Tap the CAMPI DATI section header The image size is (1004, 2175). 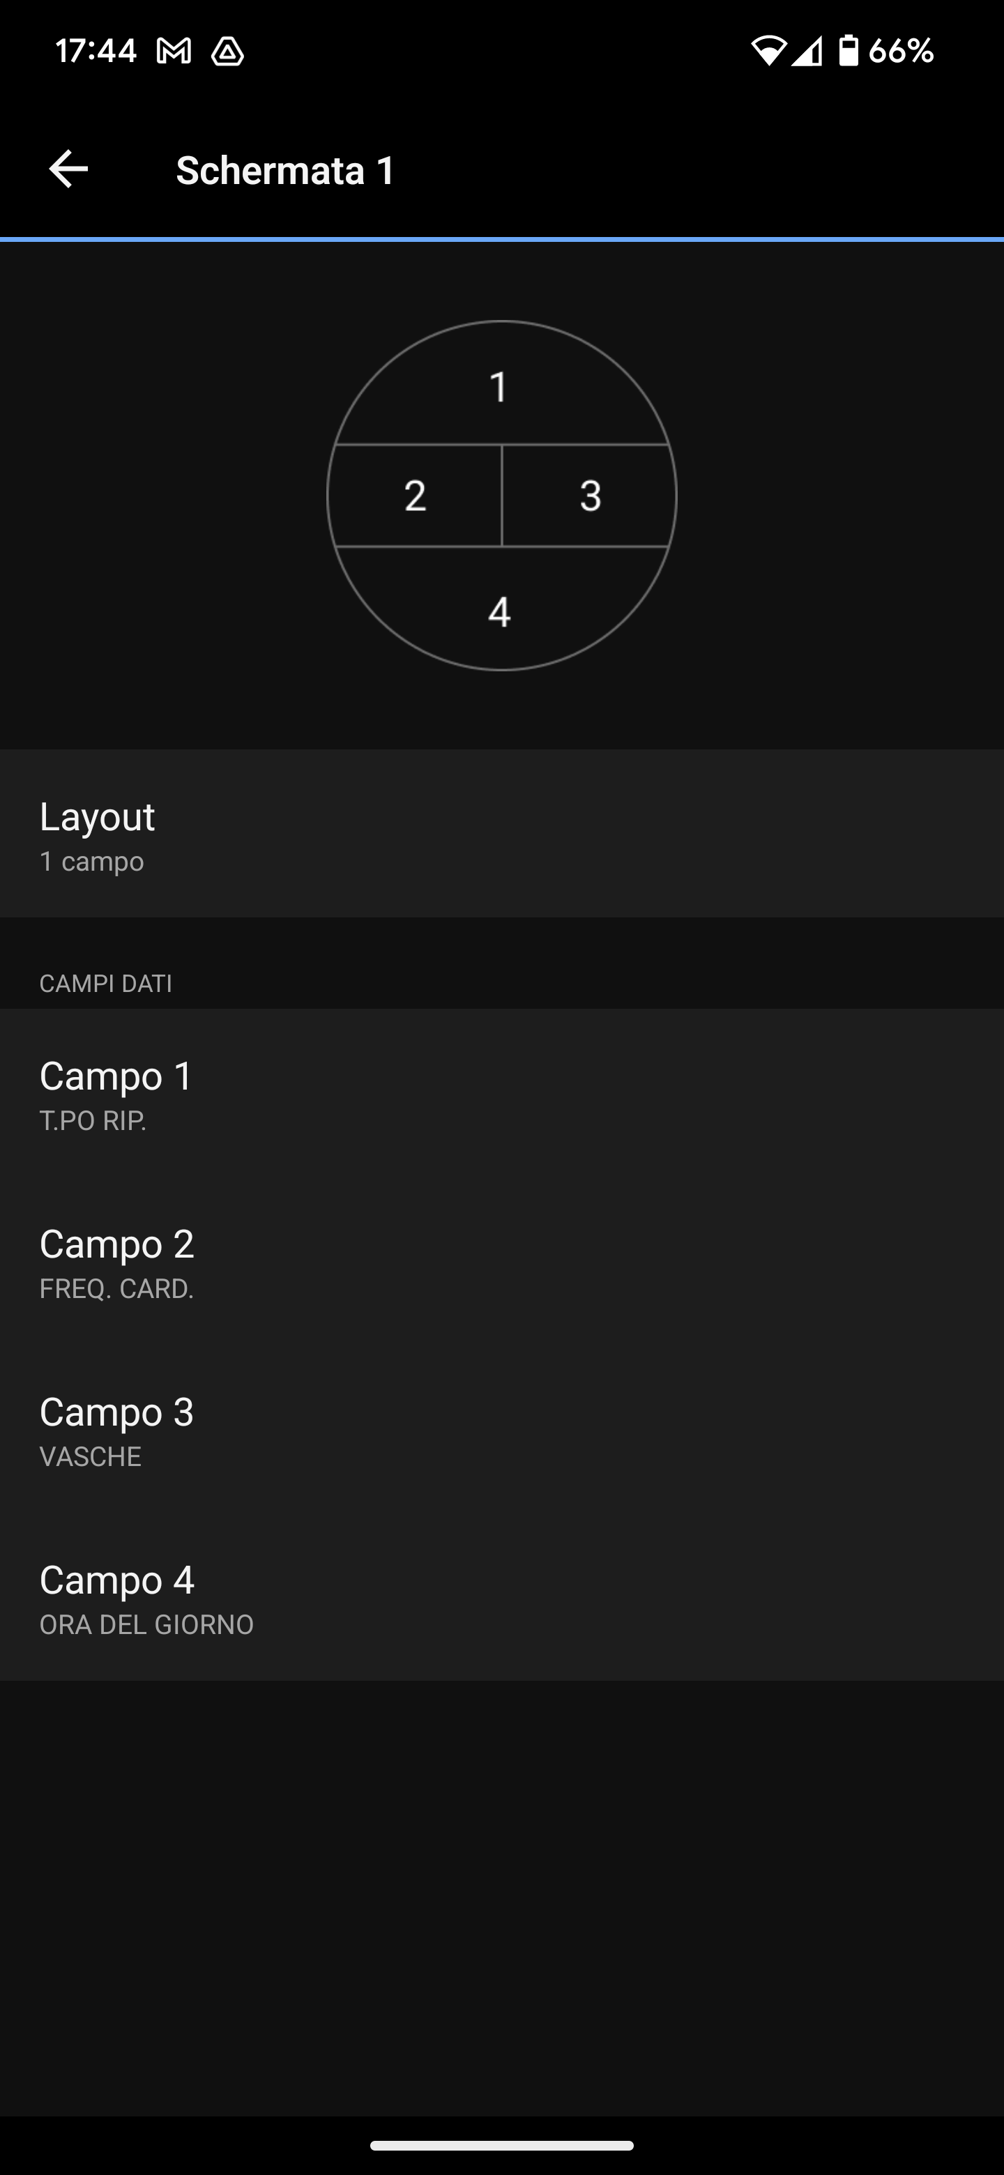pyautogui.click(x=105, y=984)
